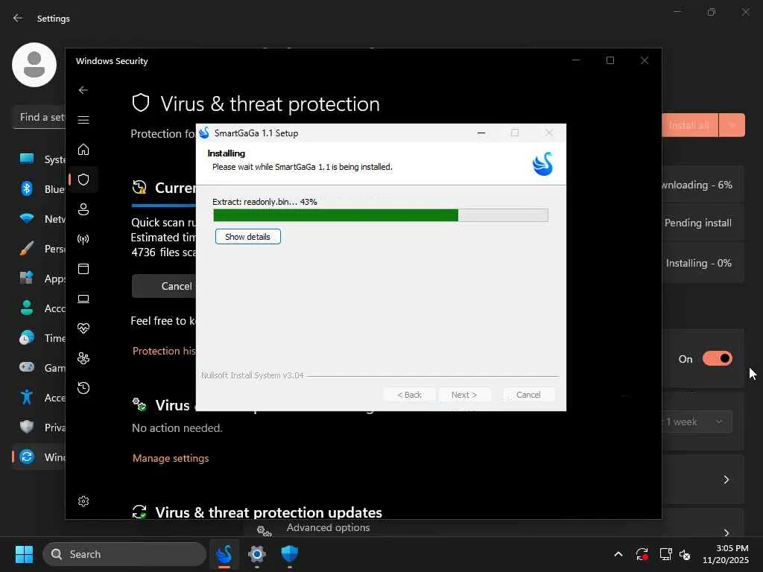The height and width of the screenshot is (572, 763).
Task: Show hidden system tray icons
Action: (x=618, y=554)
